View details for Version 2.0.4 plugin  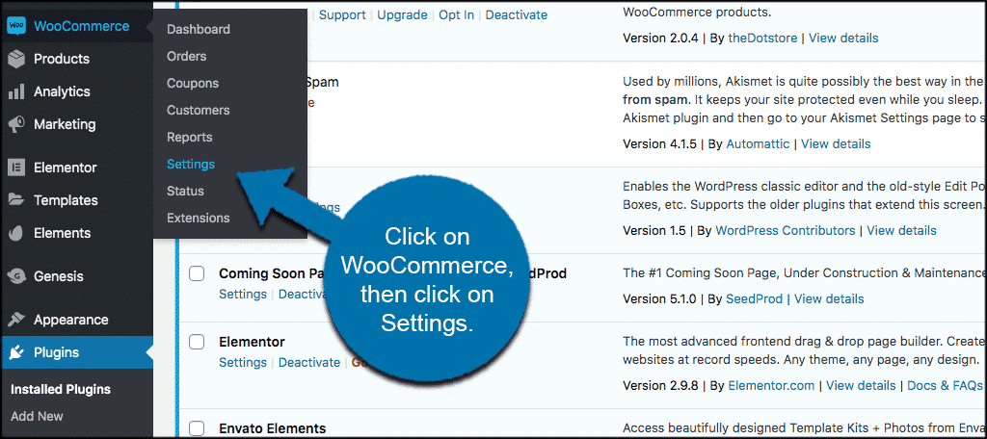[843, 38]
